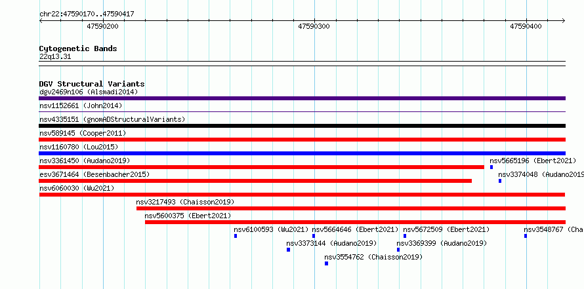Click the nsv5665196 (Ebert2021) label

click(533, 161)
